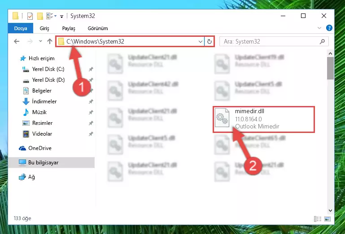Open the Belgeler folder in sidebar
Image resolution: width=345 pixels, height=234 pixels.
click(x=42, y=91)
